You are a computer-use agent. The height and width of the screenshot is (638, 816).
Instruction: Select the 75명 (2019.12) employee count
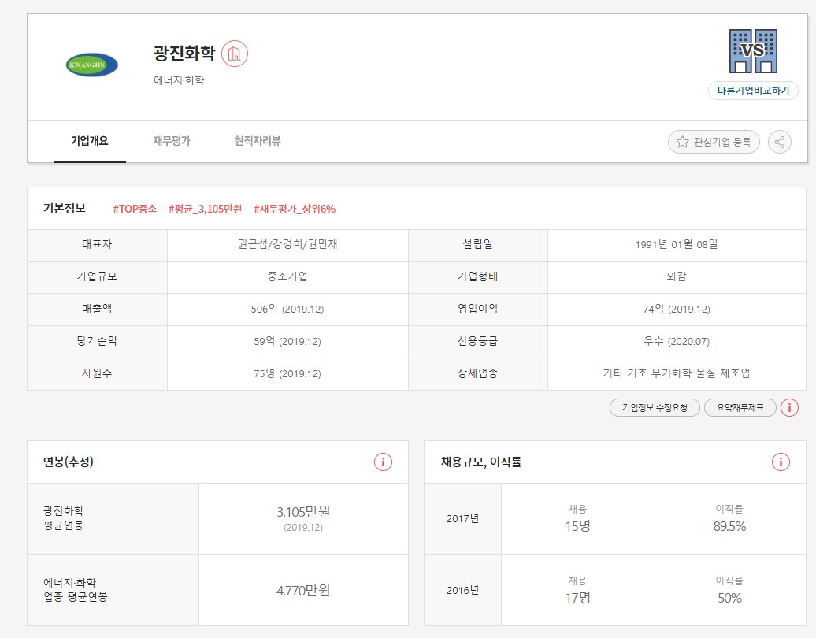point(287,373)
